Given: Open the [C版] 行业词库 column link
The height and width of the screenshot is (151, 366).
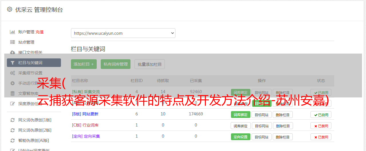Looking at the screenshot, I should [85, 125].
